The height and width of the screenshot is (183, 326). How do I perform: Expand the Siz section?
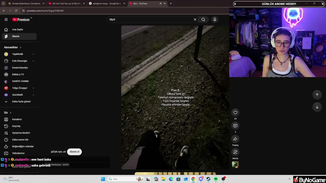tap(8, 113)
